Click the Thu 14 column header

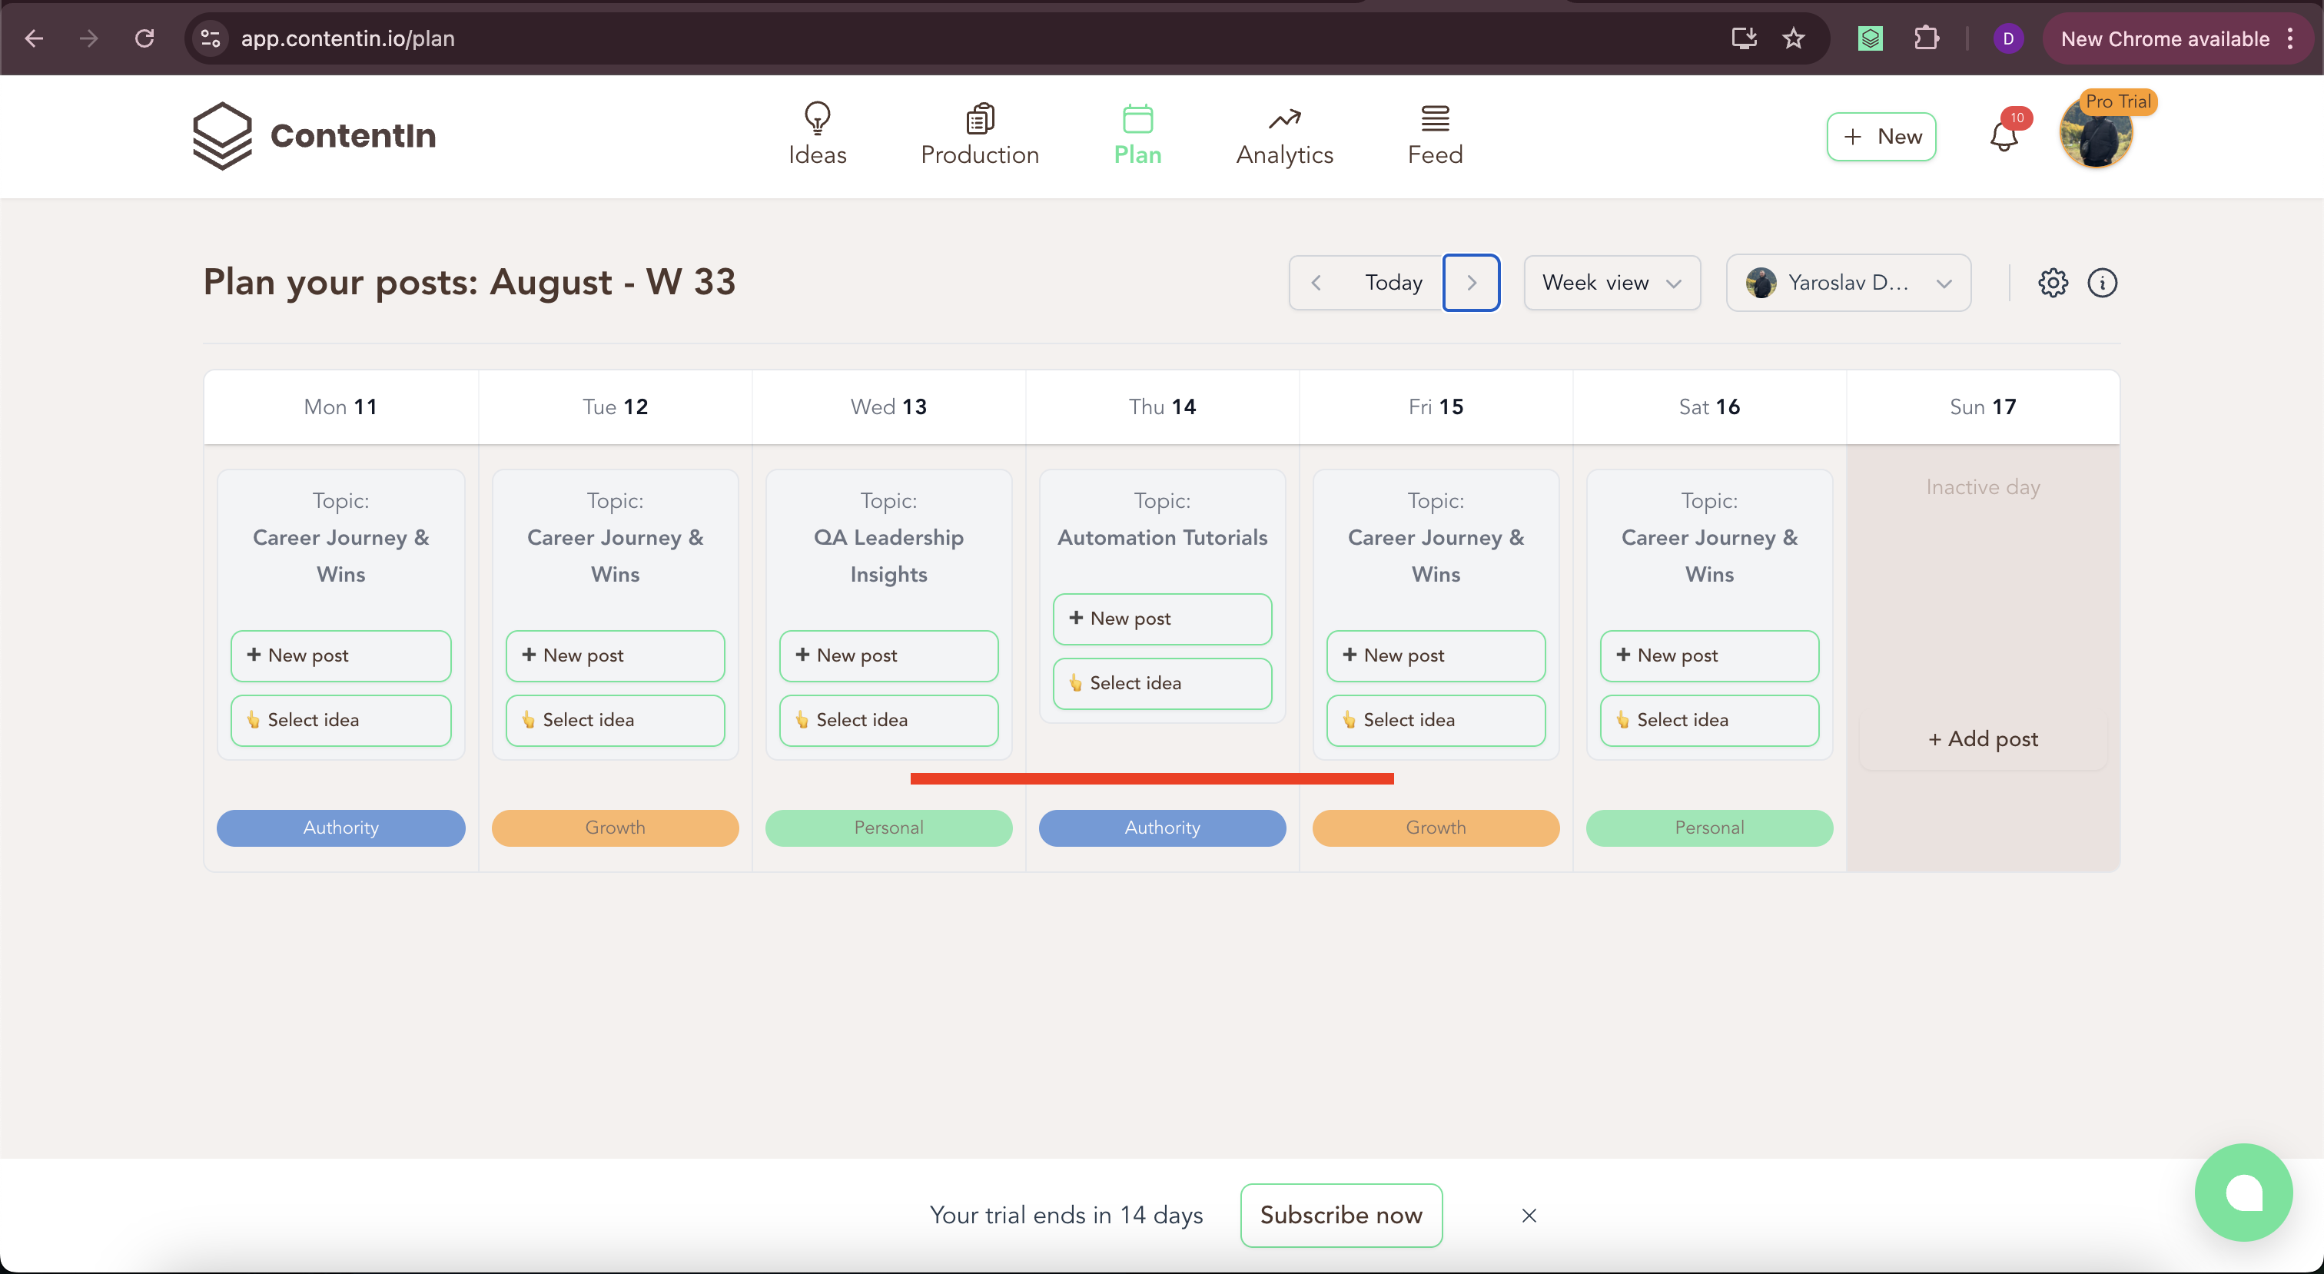(1162, 407)
